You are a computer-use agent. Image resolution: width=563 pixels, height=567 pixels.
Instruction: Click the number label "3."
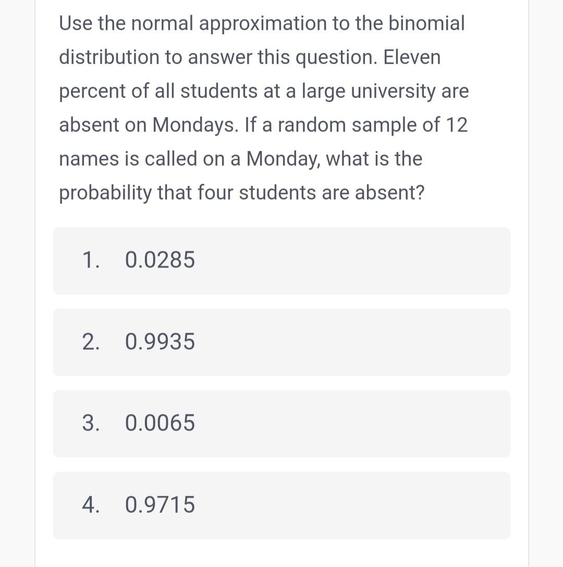91,423
